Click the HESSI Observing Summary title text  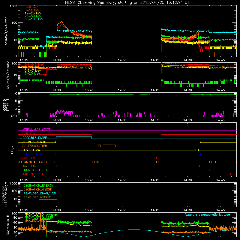(x=127, y=3)
